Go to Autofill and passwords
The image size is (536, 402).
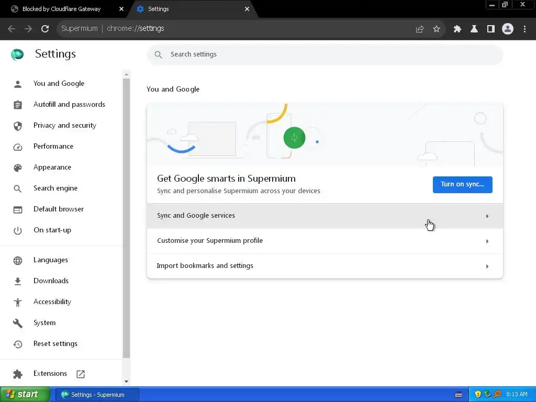[69, 104]
